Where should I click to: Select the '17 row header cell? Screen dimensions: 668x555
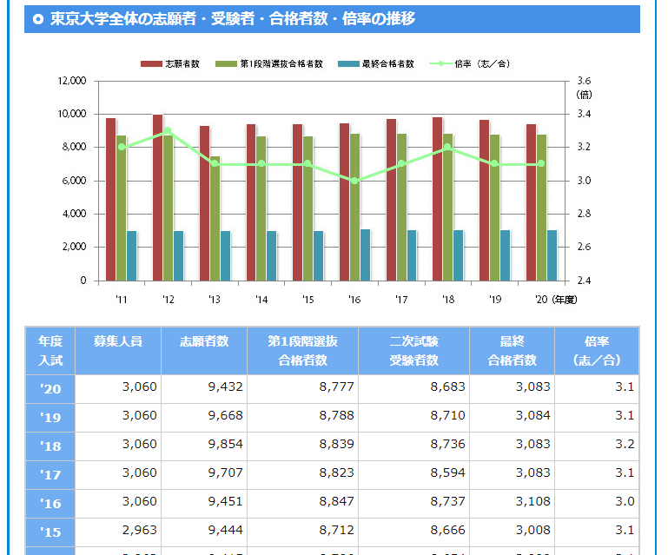tap(50, 475)
